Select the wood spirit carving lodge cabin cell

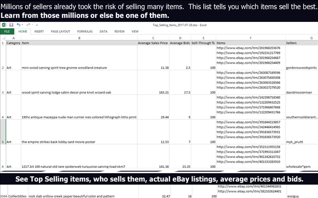click(x=79, y=82)
